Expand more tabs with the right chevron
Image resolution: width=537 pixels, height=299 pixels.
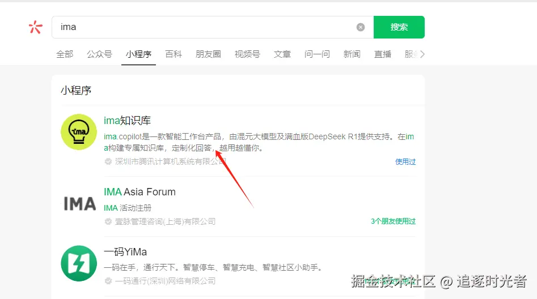click(422, 54)
